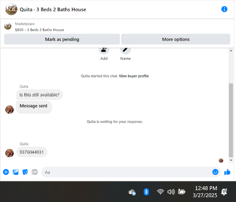Open the clock showing 12:48 PM
Viewport: 236px width, 202px height.
tap(205, 192)
